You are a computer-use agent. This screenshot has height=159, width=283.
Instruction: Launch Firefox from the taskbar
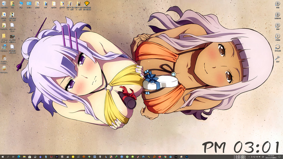click(160, 157)
